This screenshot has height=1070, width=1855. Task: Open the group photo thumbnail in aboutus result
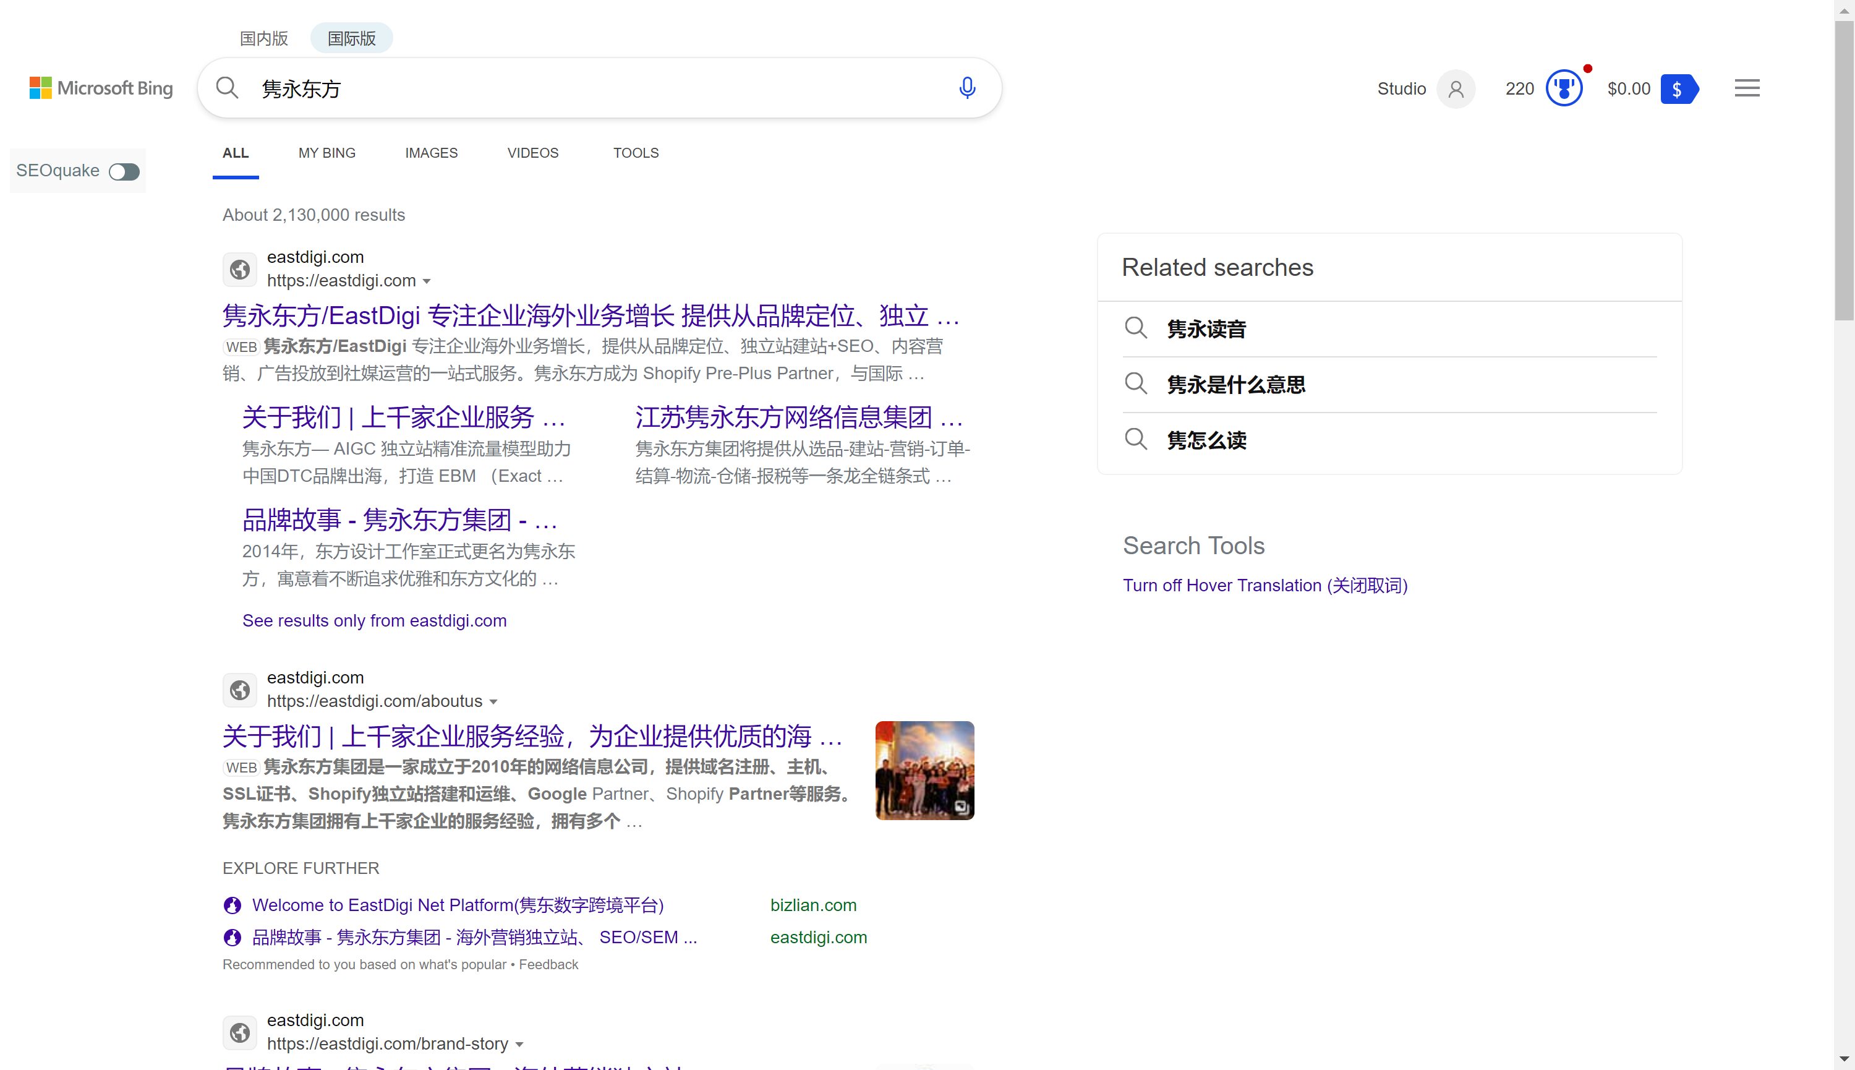(924, 769)
